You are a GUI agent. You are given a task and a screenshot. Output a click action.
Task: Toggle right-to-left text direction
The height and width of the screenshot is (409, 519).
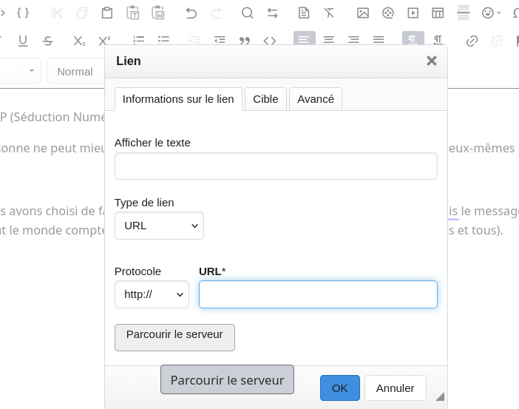click(438, 40)
